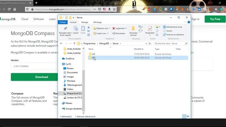This screenshot has height=127, width=226.
Task: Select folder 4.0 dated 17/03/2019
Action: 138,54
